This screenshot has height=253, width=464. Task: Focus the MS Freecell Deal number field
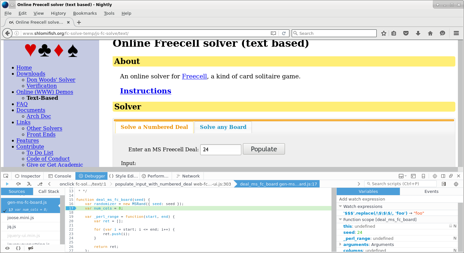pos(221,149)
